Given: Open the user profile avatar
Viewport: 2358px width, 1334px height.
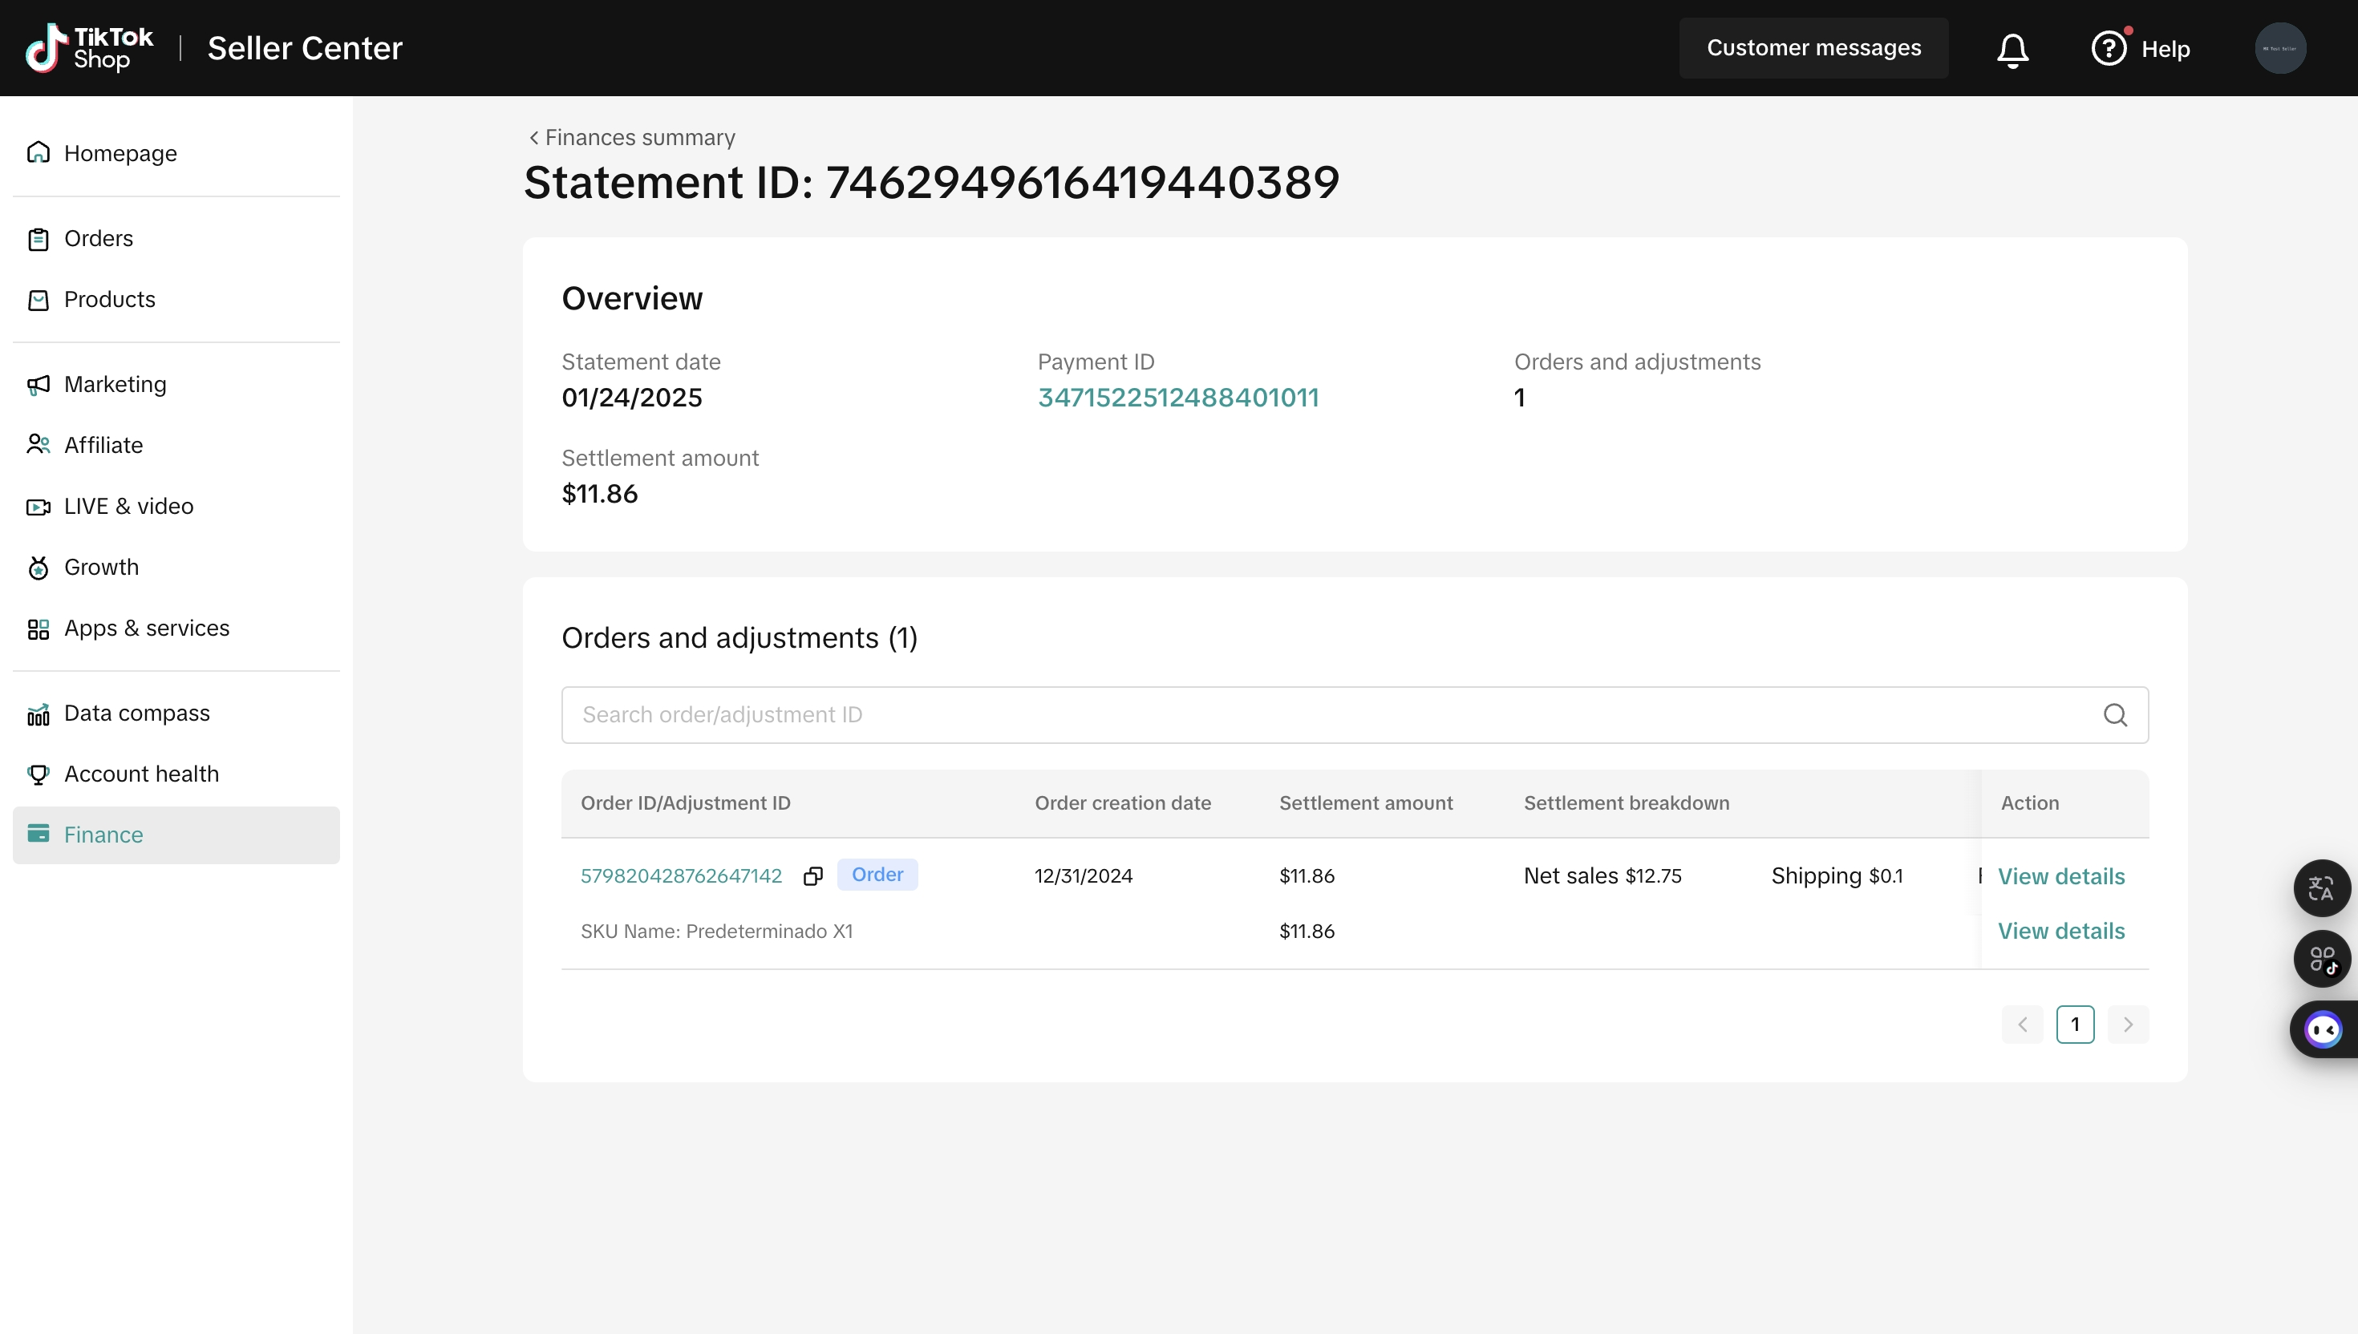Looking at the screenshot, I should (x=2280, y=49).
